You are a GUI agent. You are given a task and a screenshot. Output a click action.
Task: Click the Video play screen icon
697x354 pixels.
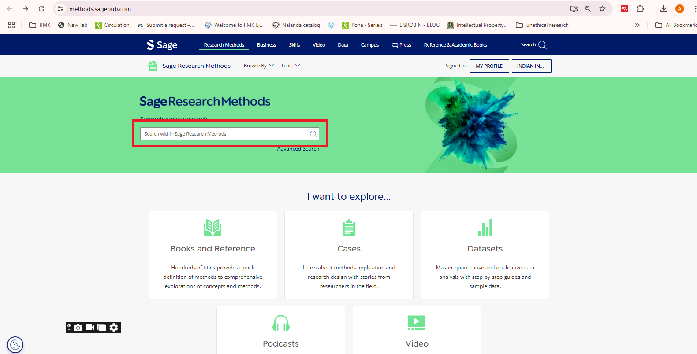[x=417, y=323]
